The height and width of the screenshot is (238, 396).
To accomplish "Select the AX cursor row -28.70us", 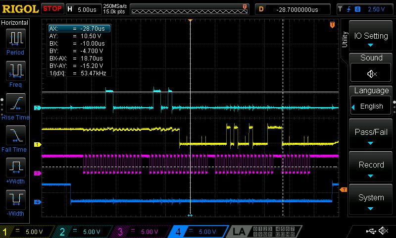I will click(x=80, y=28).
